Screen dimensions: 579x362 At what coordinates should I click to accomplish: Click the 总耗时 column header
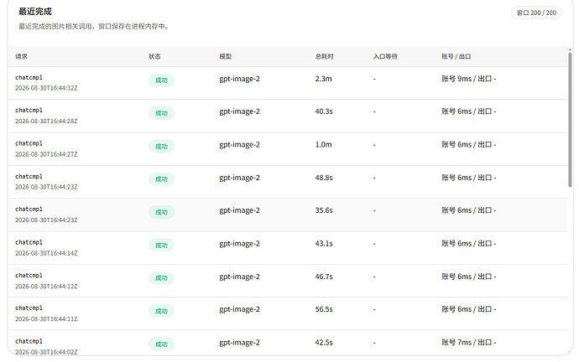(324, 56)
